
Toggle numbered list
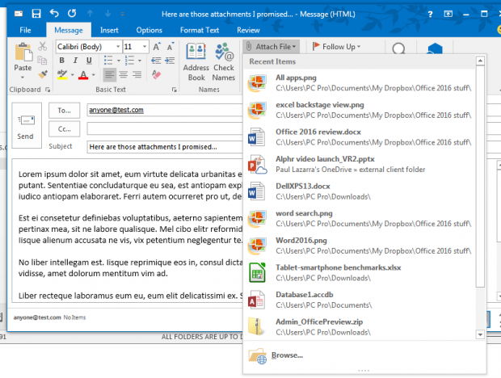129,60
